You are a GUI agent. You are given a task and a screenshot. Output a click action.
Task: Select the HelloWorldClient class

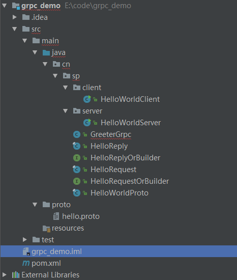click(x=130, y=99)
